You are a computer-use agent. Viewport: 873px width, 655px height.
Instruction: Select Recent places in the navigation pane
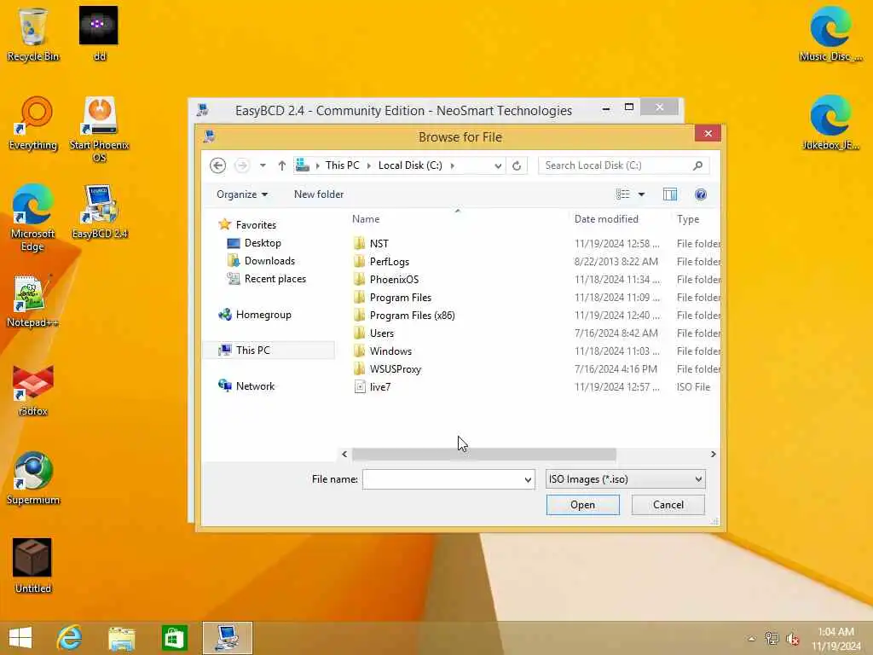pos(266,279)
